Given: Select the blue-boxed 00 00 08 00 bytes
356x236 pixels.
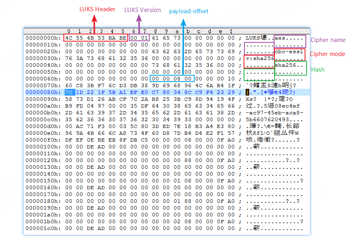Looking at the screenshot, I should tap(172, 79).
